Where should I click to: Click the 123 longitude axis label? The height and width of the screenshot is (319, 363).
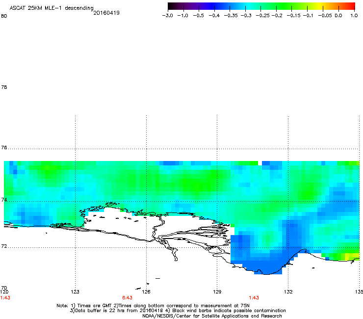pyautogui.click(x=75, y=292)
